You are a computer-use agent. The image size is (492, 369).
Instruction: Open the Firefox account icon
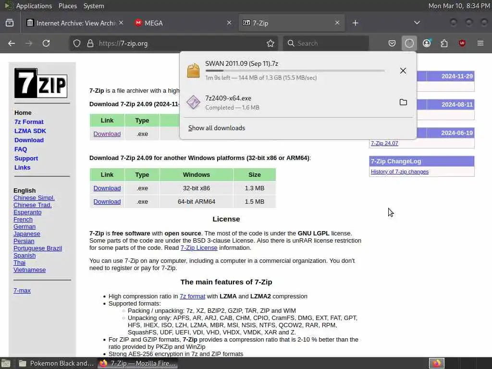427,43
